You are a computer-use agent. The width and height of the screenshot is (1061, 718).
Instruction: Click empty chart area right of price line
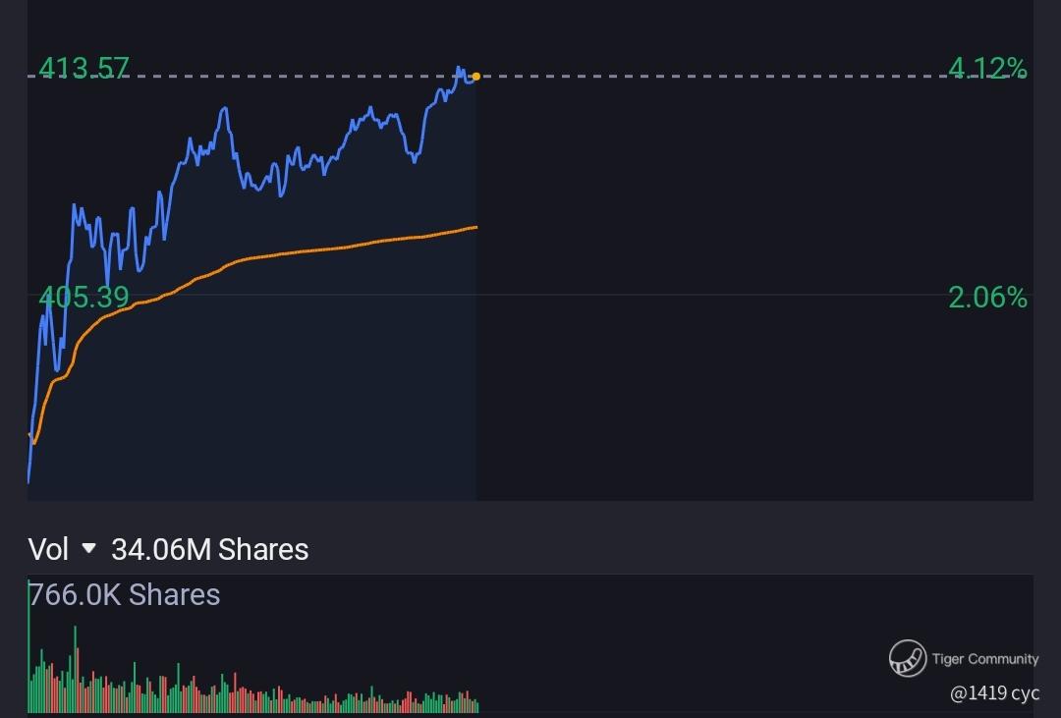coord(747,393)
